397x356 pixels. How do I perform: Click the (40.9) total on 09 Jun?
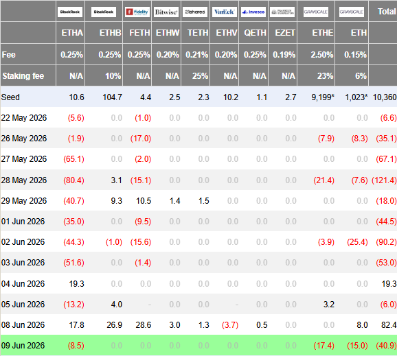point(387,346)
